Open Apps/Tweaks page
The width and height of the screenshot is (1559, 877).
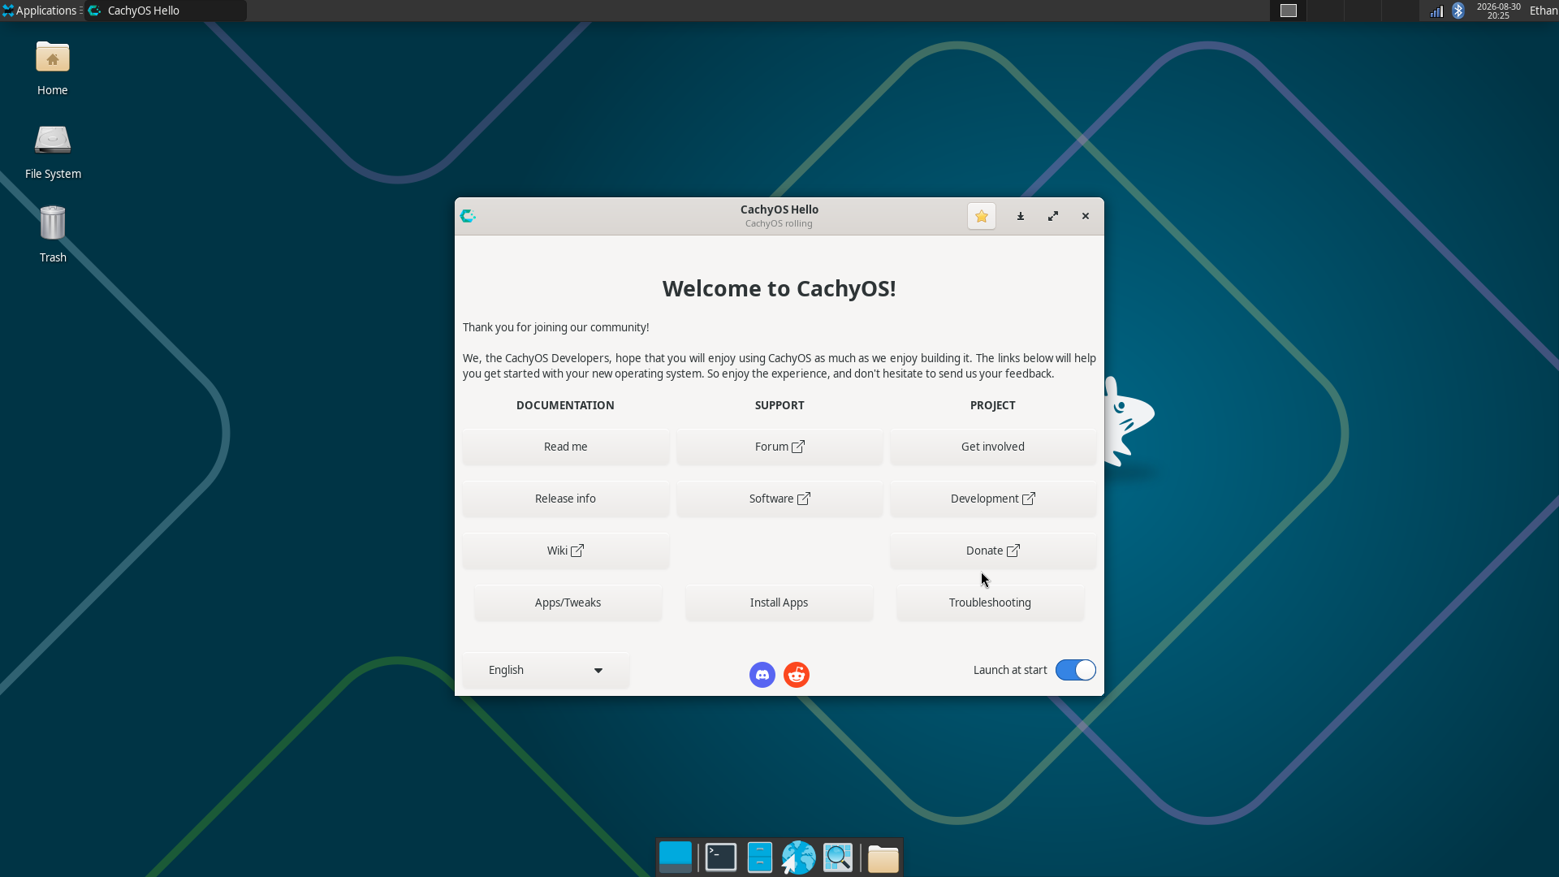pos(568,603)
